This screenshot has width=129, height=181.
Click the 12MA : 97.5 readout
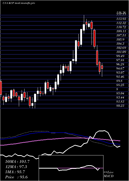[17, 167]
